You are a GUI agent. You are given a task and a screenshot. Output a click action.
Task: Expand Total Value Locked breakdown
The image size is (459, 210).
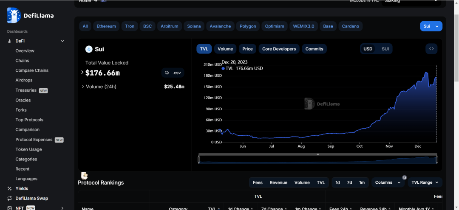coord(82,72)
